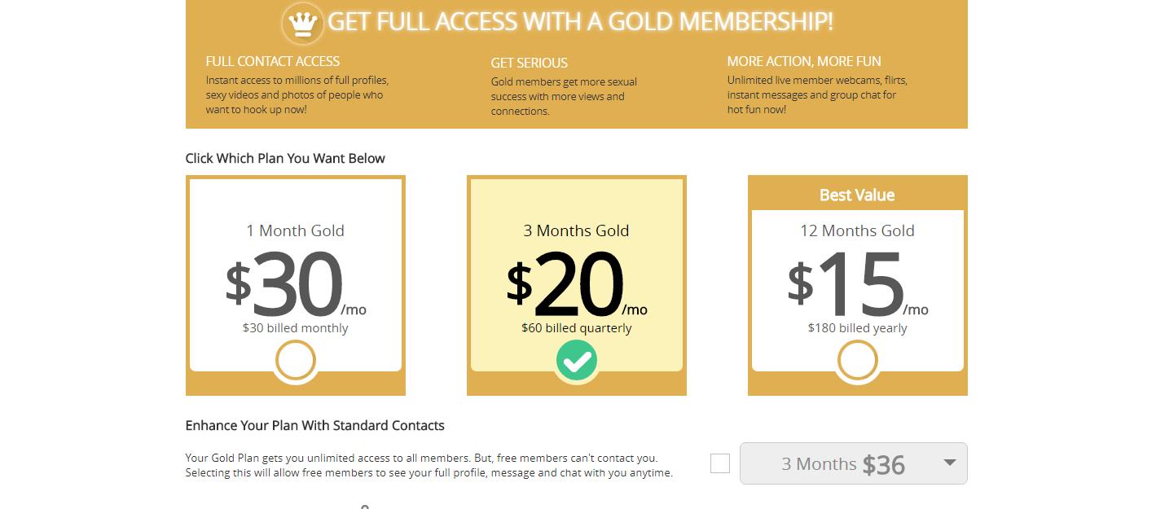Click the $30 billed monthly text
1156x509 pixels.
pos(295,328)
